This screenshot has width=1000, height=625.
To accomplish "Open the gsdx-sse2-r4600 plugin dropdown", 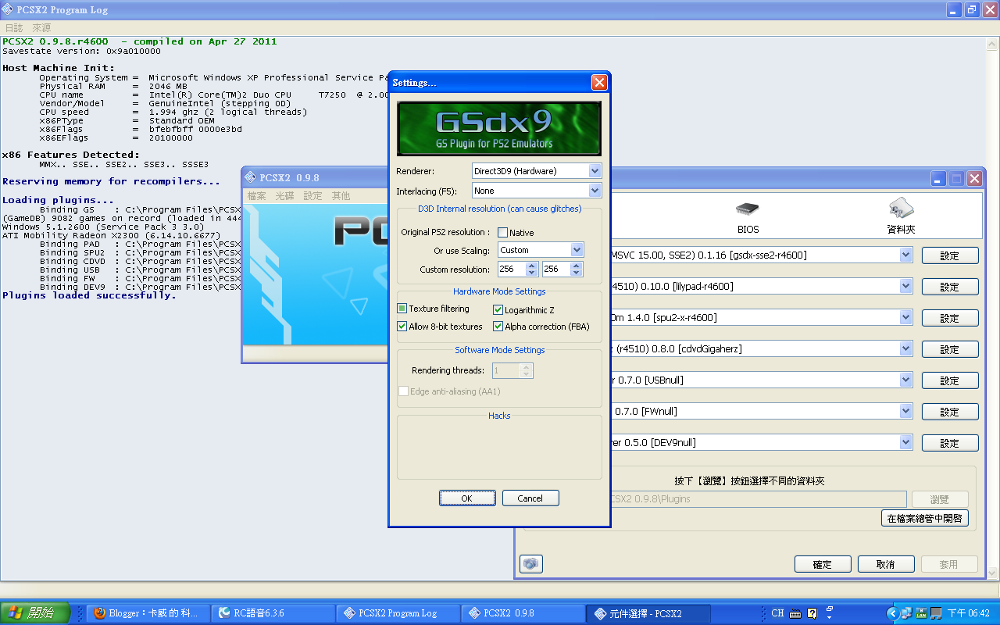I will (905, 255).
